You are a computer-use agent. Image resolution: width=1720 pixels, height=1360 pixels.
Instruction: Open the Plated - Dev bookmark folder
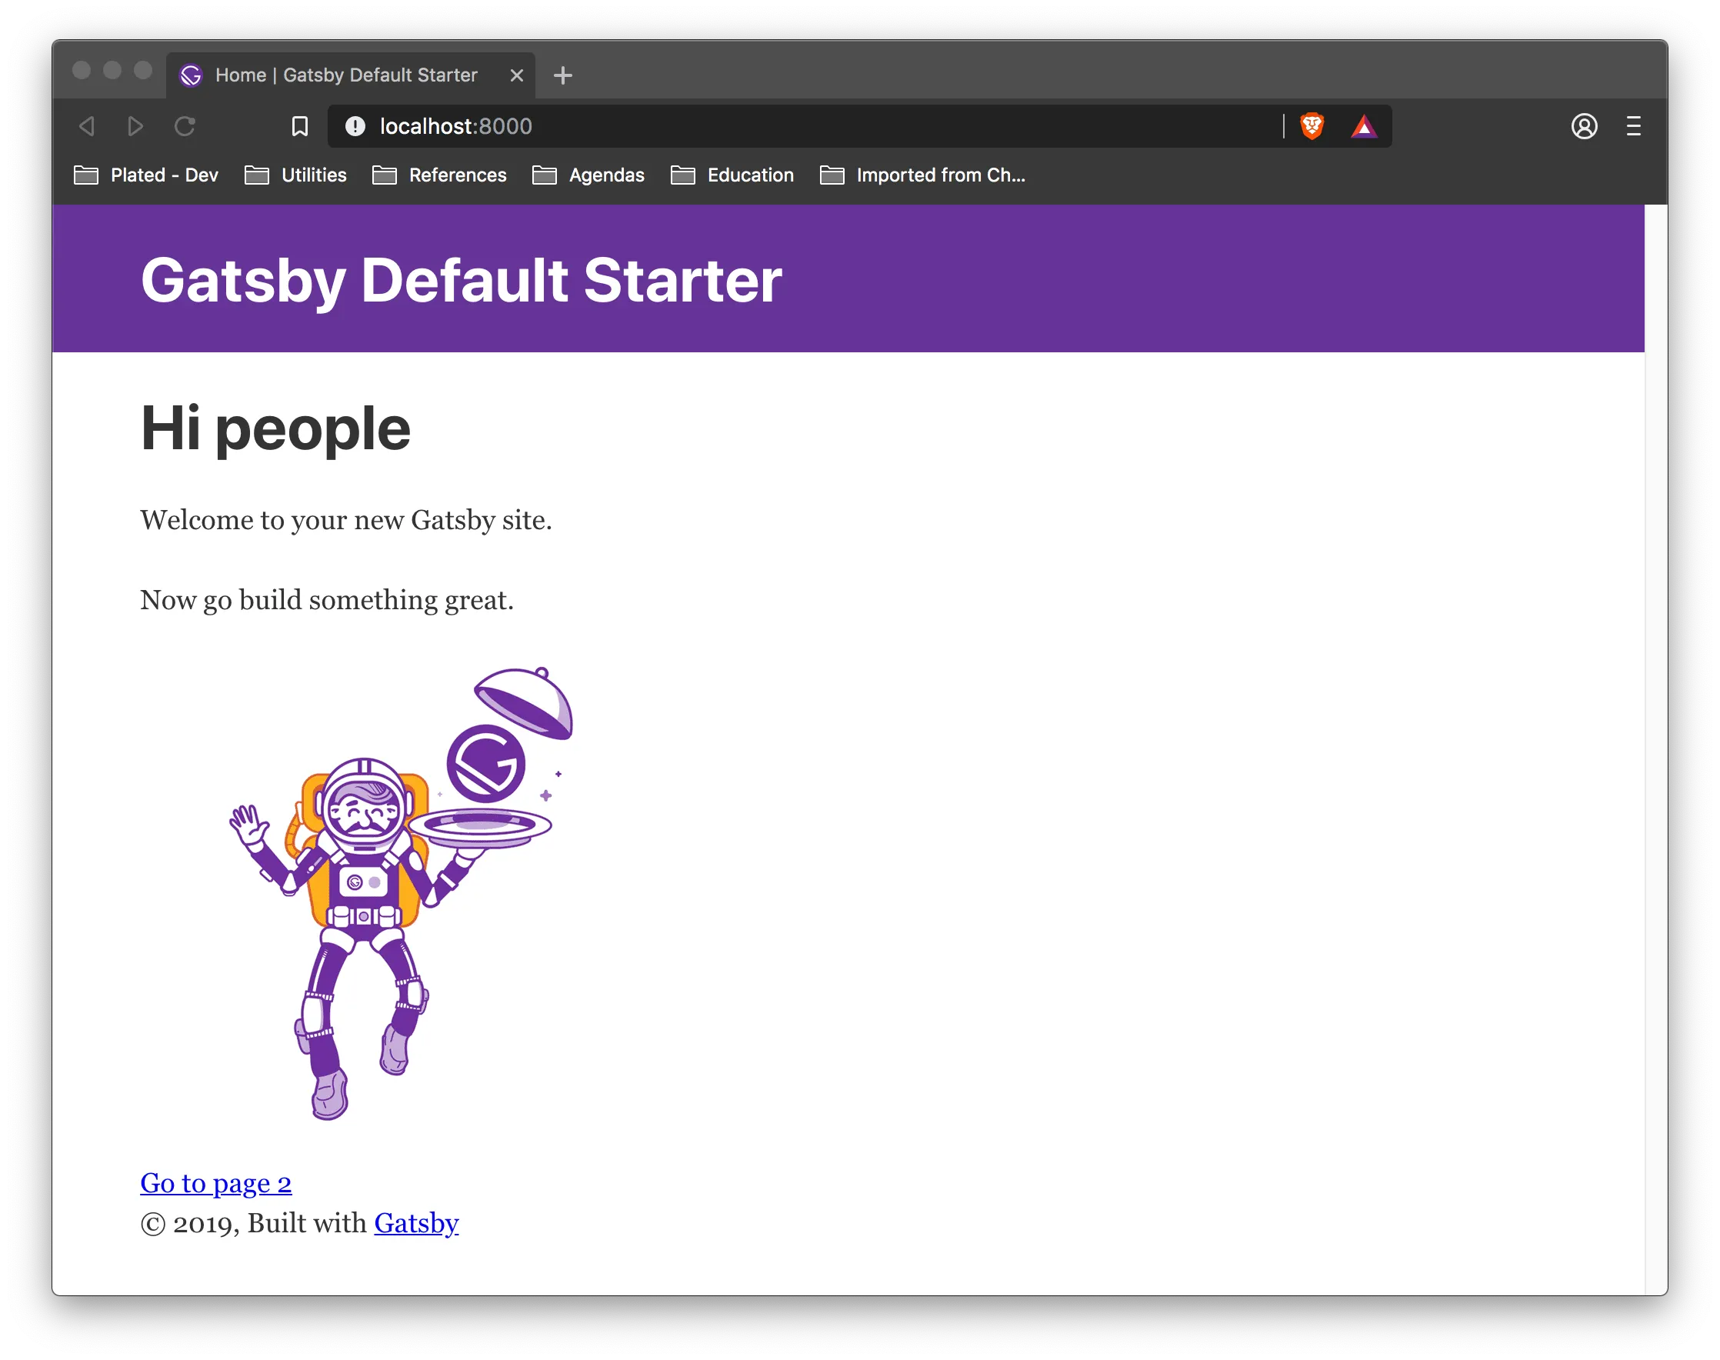pyautogui.click(x=145, y=175)
